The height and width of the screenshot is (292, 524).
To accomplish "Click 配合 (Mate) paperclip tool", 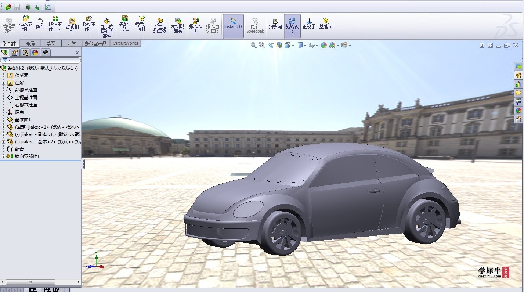I will click(40, 24).
